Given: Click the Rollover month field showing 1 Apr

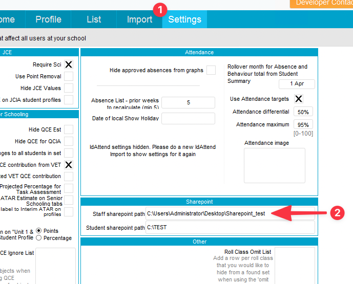Looking at the screenshot, I should click(x=297, y=84).
